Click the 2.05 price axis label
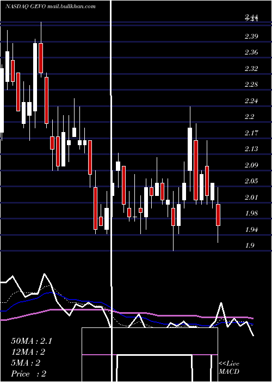 251,181
